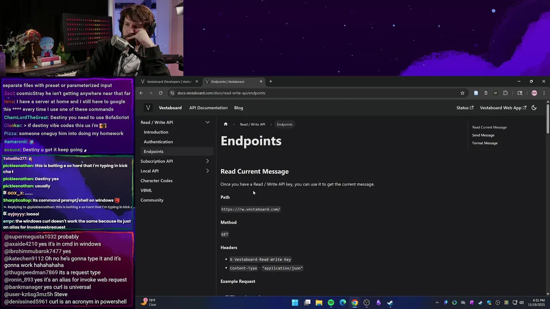Open the sliders extension icon in Chrome toolbar

[x=495, y=93]
